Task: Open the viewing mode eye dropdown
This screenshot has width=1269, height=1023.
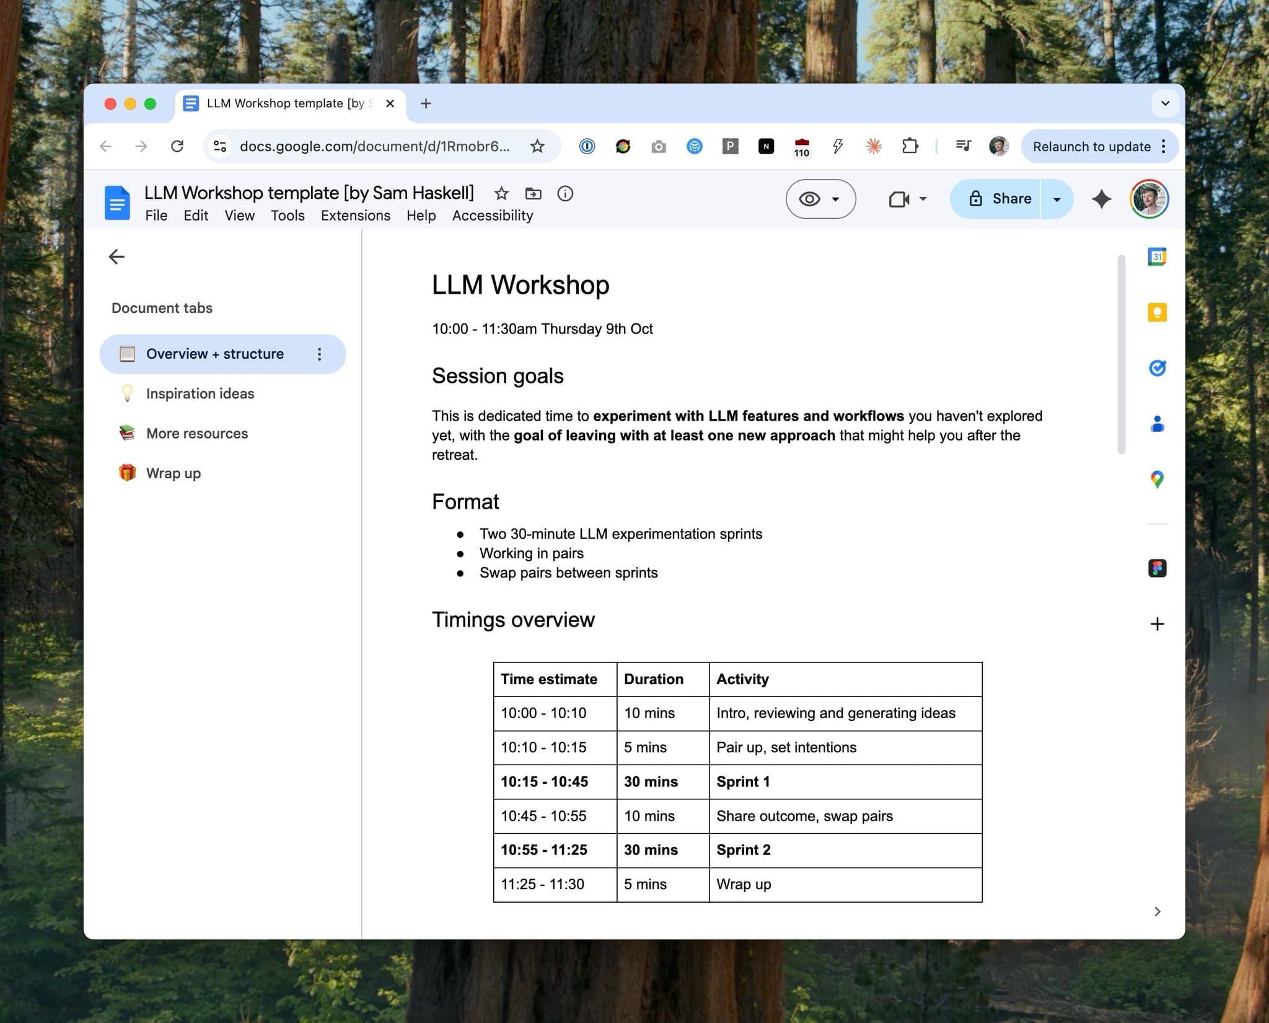Action: pyautogui.click(x=820, y=199)
